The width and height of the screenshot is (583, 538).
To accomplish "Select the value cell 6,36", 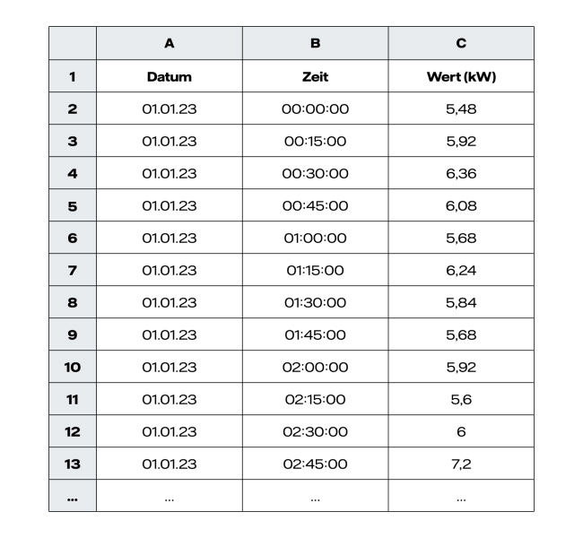I will click(461, 173).
